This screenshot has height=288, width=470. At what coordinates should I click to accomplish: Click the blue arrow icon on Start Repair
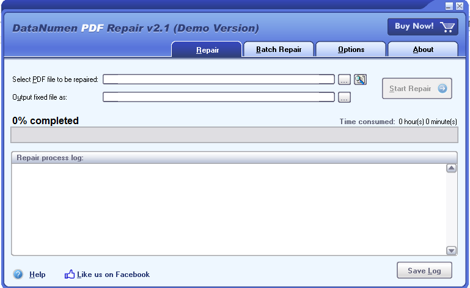pyautogui.click(x=442, y=88)
